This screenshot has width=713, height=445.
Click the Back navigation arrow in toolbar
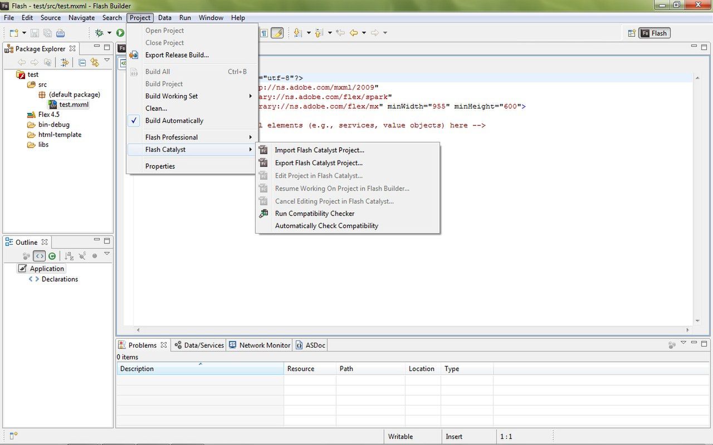(x=353, y=33)
